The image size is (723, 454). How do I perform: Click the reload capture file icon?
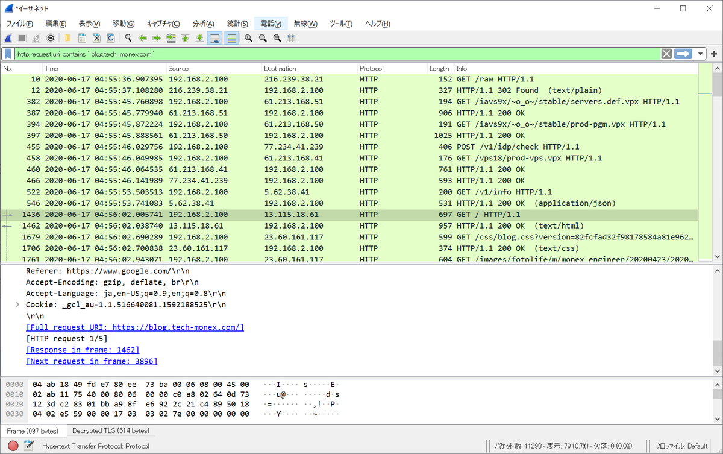tap(111, 38)
